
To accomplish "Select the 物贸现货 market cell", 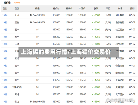I will click(120, 65).
